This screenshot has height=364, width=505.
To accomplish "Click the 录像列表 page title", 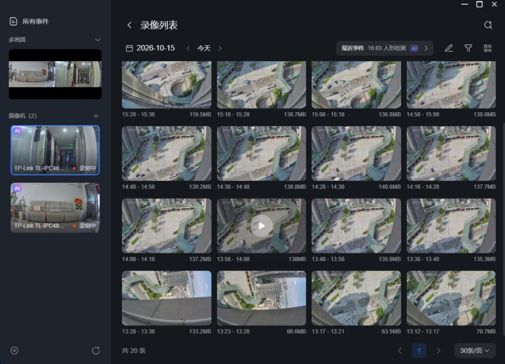I will (x=159, y=25).
